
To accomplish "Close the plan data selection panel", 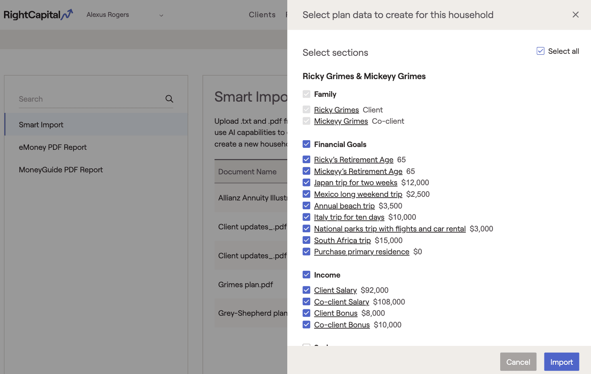I will click(575, 14).
